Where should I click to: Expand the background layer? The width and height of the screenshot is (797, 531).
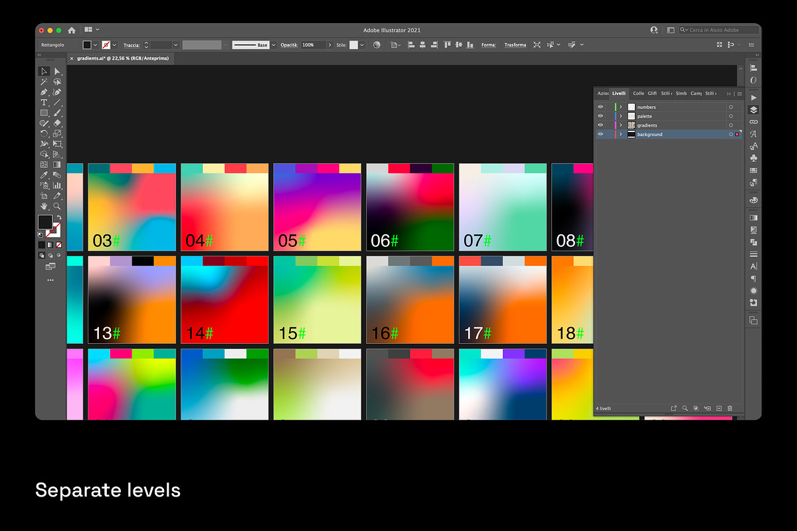click(x=621, y=134)
